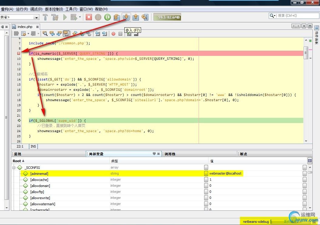Click the vertical scrollbar thumb in editor

306,53
